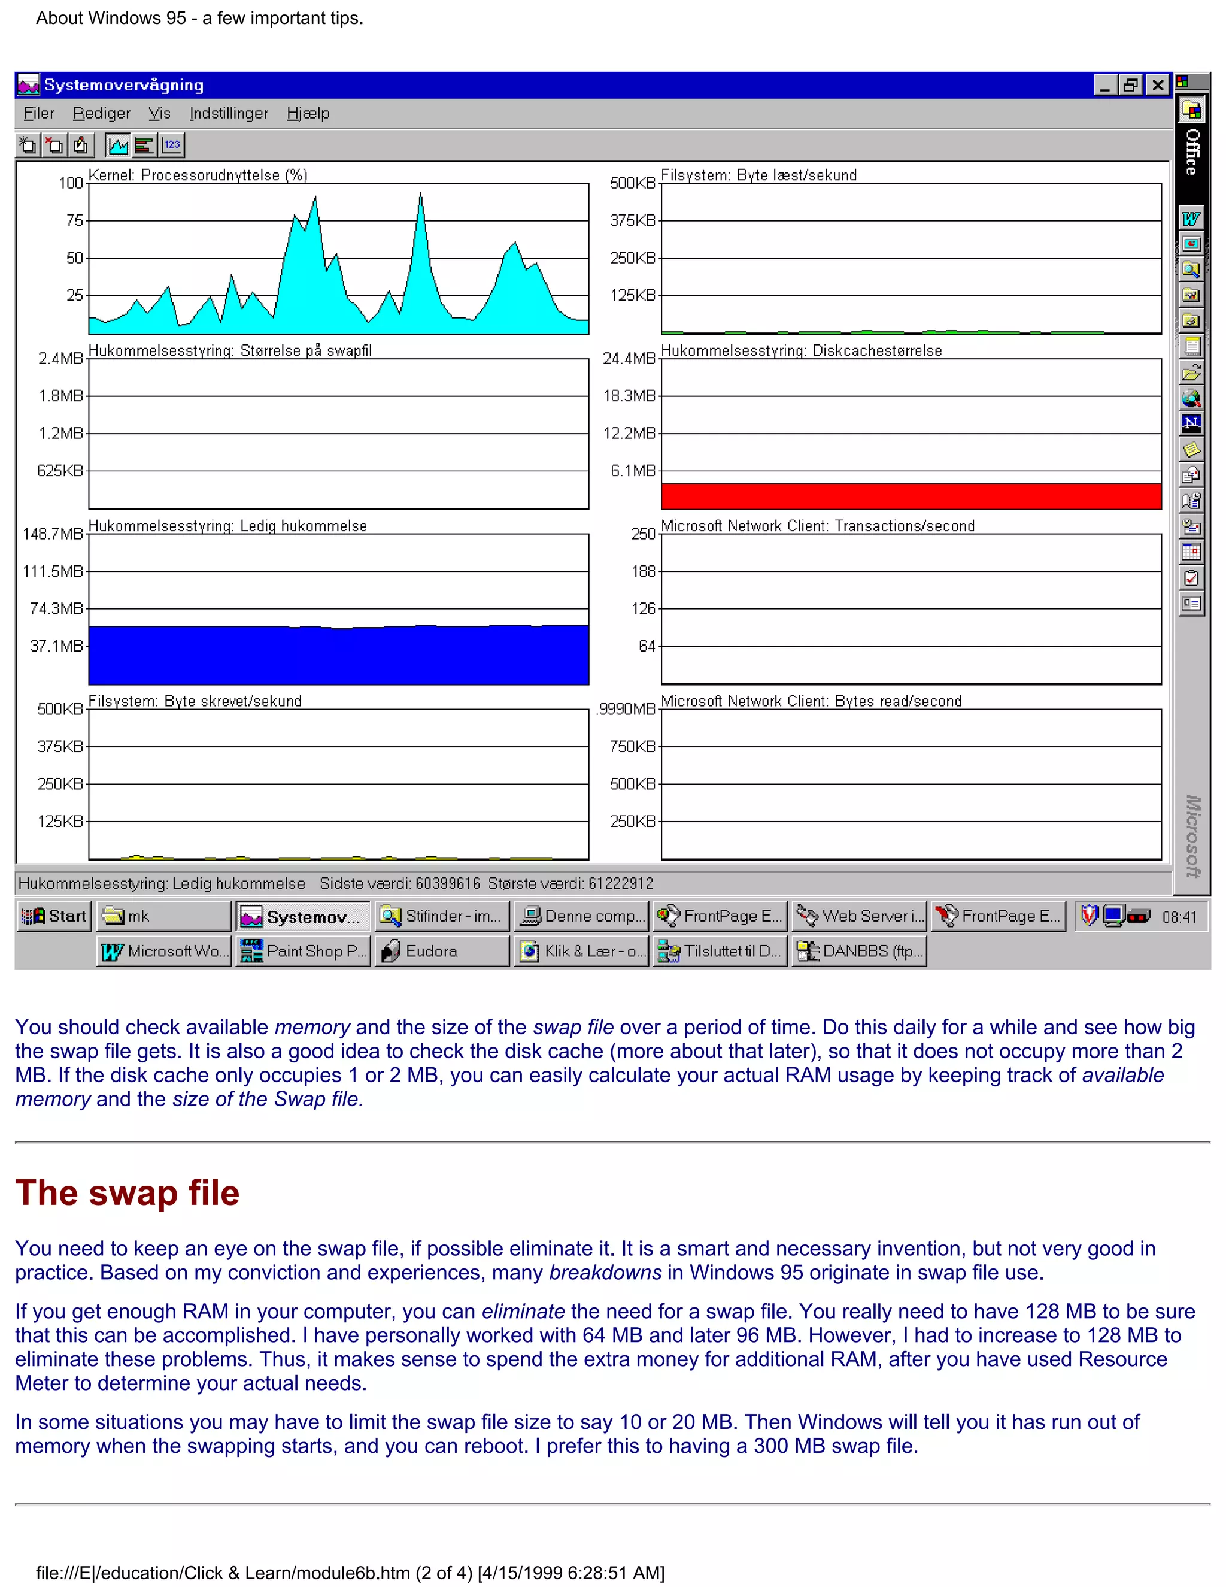Open the Hjælp menu

click(x=308, y=113)
